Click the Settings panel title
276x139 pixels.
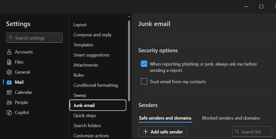click(18, 24)
